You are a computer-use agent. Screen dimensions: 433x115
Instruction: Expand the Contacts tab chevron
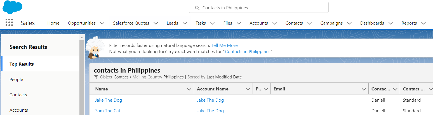[x=309, y=23]
